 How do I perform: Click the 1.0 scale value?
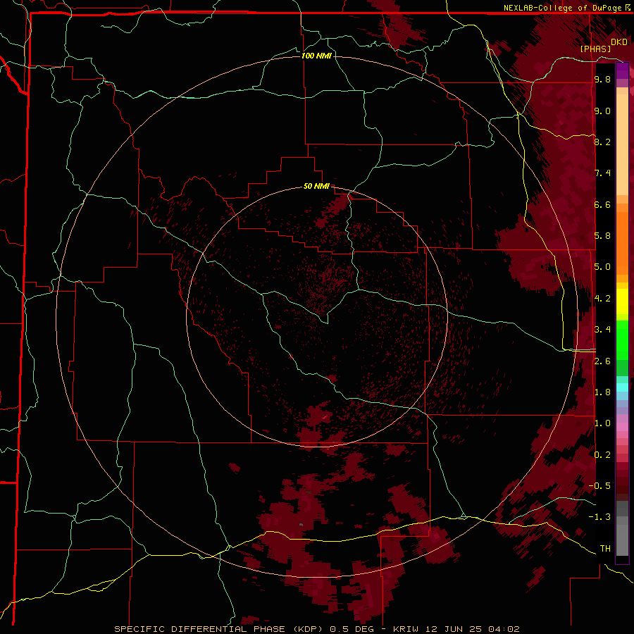tap(602, 423)
